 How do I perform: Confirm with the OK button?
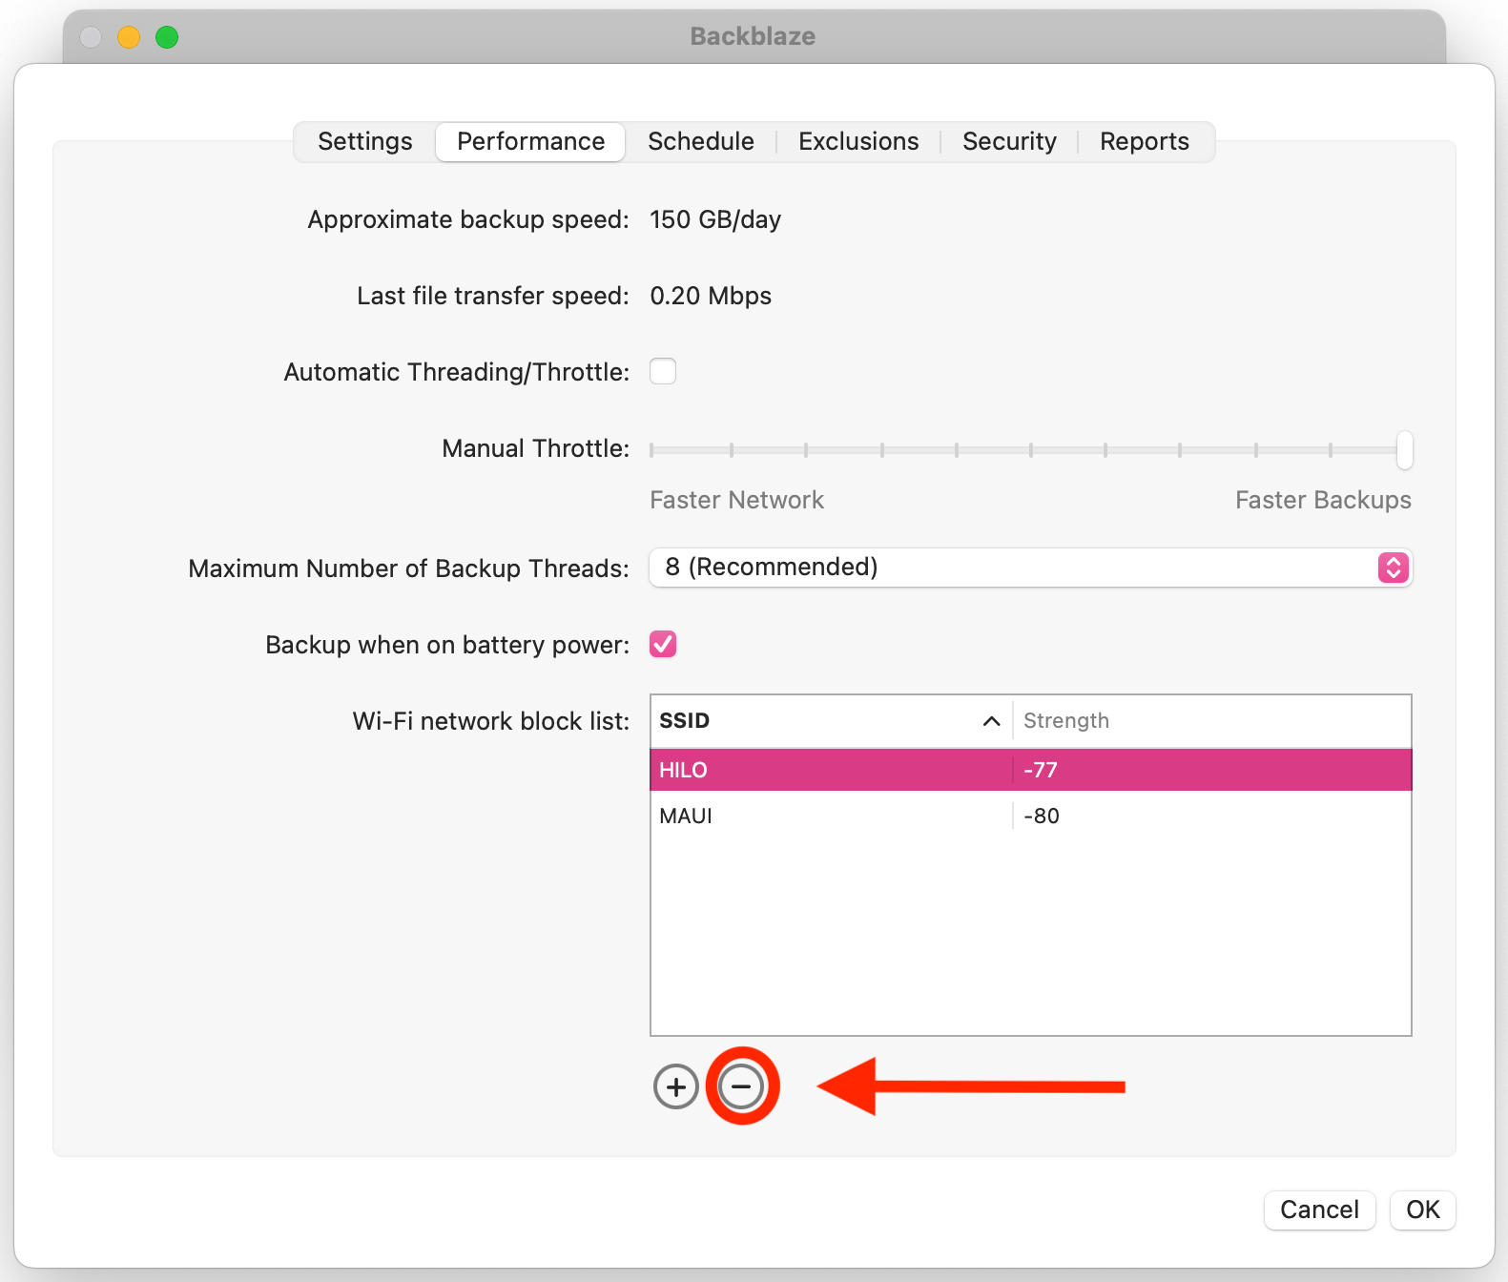pos(1422,1210)
